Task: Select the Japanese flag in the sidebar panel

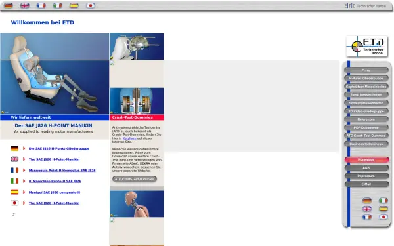Action: [x=383, y=217]
